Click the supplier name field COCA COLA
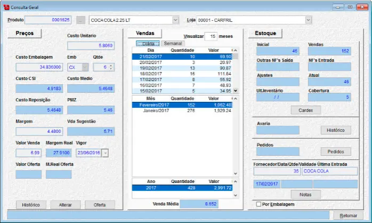 pos(329,171)
